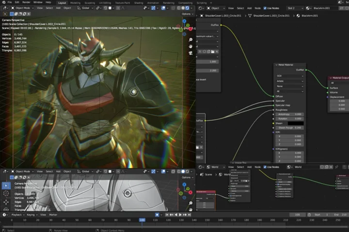
Task: Switch to the Sculpting workspace tab
Action: (x=90, y=3)
